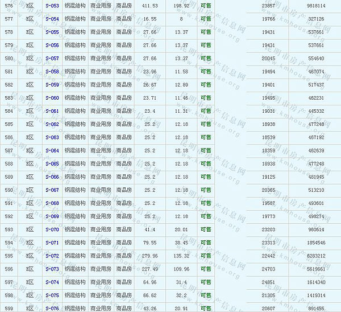Click the area value 279.96
Screen dimensions: 341x312
150,256
